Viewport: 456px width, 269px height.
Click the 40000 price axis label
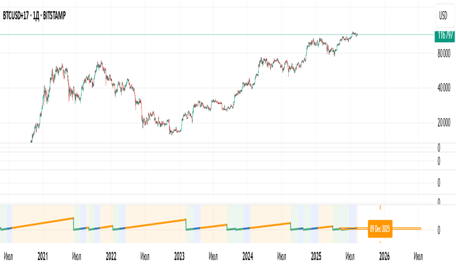444,88
